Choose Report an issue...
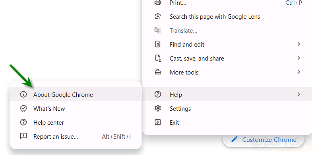The image size is (312, 155). pyautogui.click(x=76, y=136)
